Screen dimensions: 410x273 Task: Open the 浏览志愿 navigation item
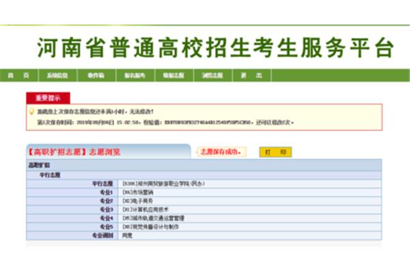click(x=213, y=76)
